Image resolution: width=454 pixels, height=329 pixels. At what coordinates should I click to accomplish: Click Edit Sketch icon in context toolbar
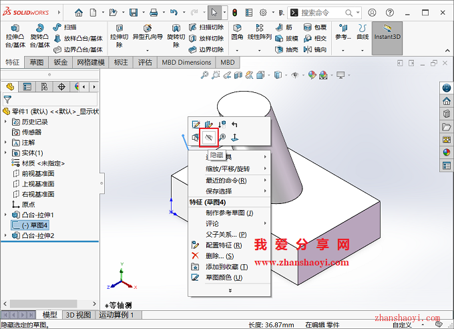pos(196,124)
